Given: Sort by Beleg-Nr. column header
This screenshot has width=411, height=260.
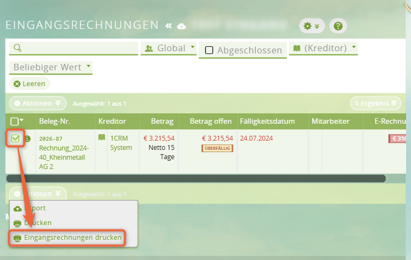Looking at the screenshot, I should coord(54,122).
